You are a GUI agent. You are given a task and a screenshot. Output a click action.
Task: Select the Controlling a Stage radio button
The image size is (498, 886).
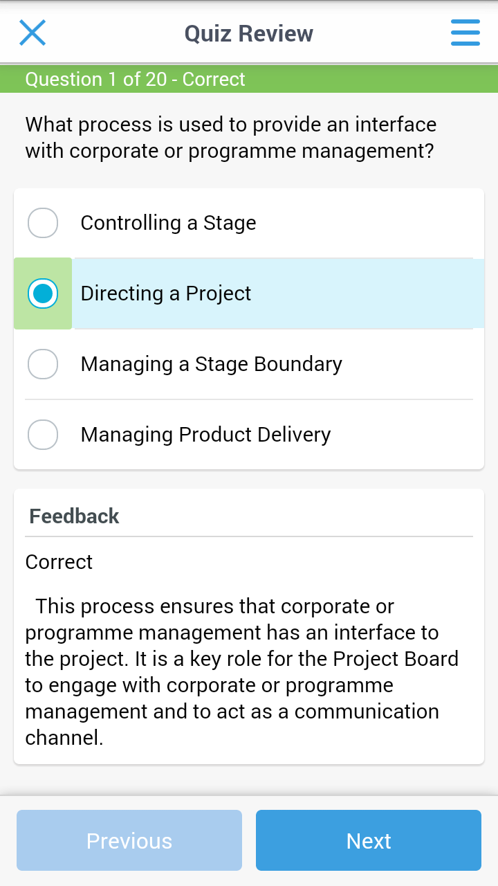coord(43,223)
